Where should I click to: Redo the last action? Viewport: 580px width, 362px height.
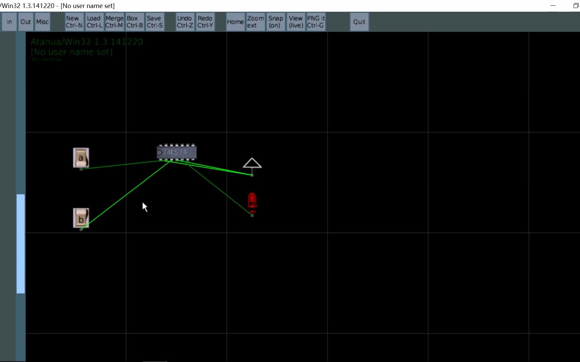(x=205, y=22)
